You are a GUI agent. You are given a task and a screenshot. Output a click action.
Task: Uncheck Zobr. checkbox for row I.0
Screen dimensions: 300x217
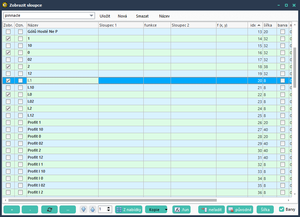[8, 94]
